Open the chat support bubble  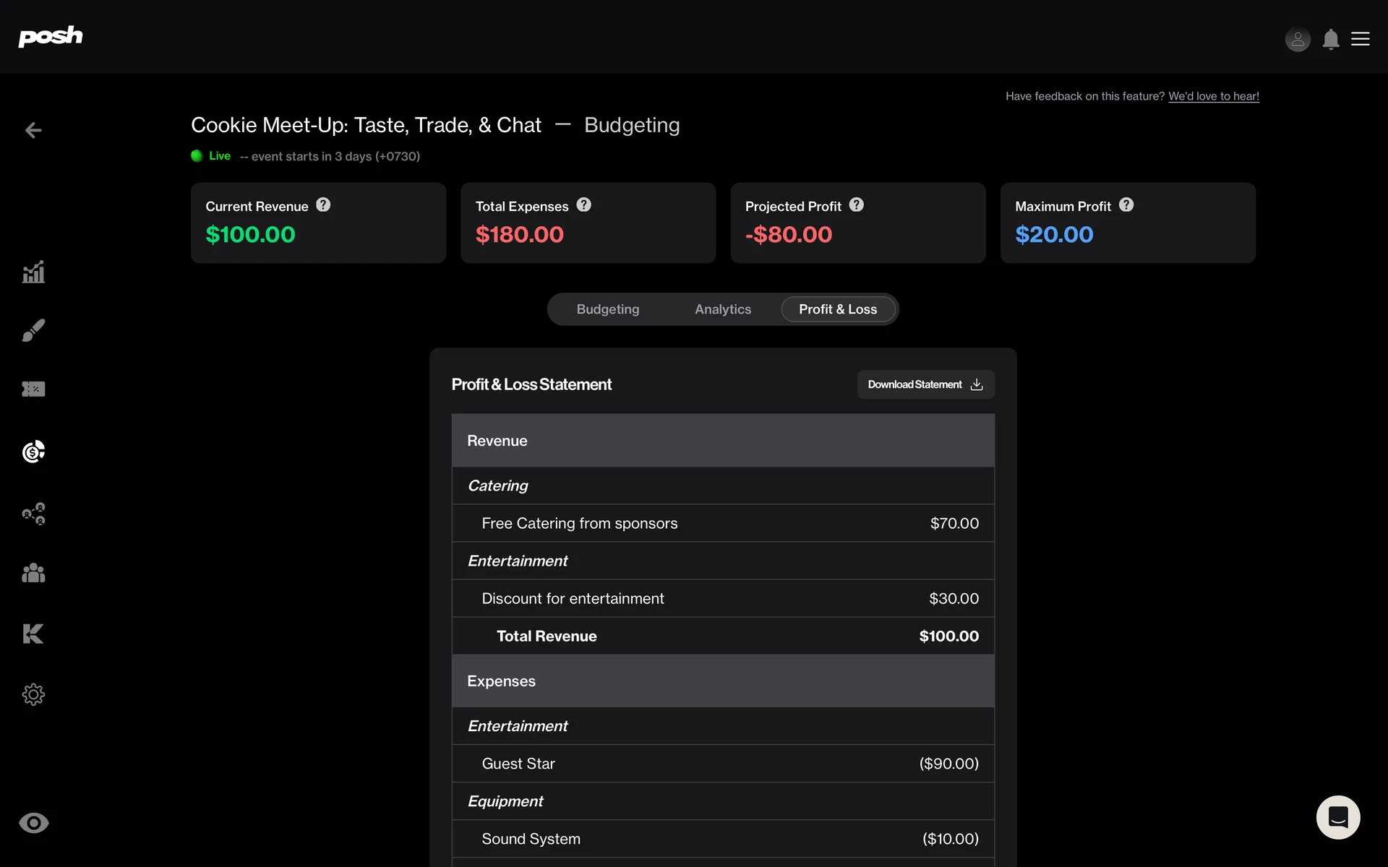(1337, 817)
